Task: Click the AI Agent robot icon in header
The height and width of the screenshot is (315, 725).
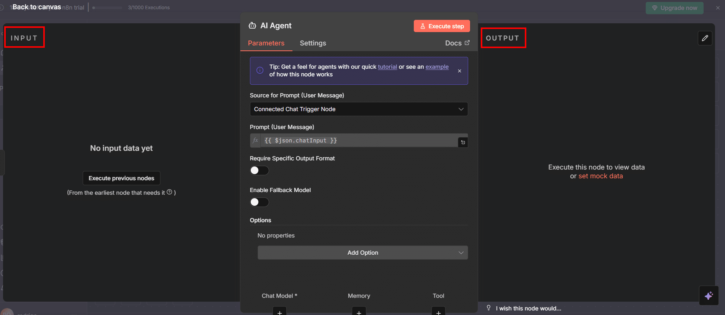Action: [x=252, y=26]
